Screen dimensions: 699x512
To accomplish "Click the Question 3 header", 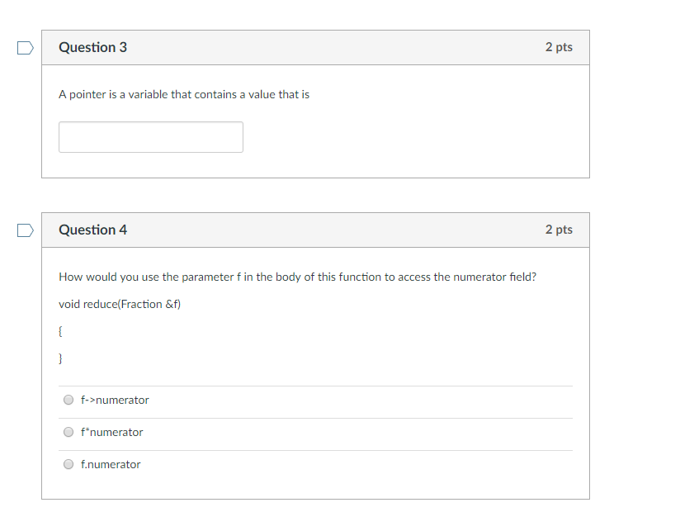I will pos(93,47).
